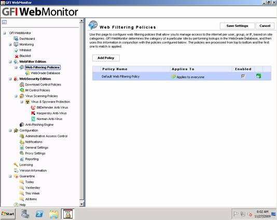Open WebGrade Database tree item
Image resolution: width=277 pixels, height=220 pixels.
(x=46, y=73)
